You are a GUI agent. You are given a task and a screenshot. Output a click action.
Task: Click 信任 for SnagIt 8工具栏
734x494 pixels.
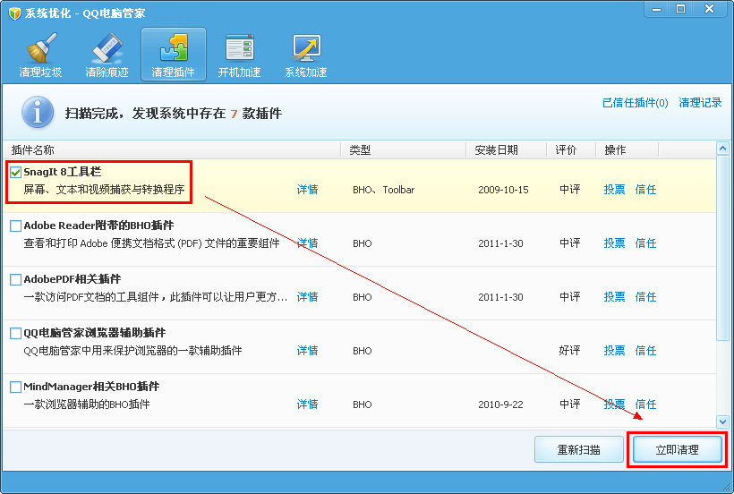click(x=645, y=190)
